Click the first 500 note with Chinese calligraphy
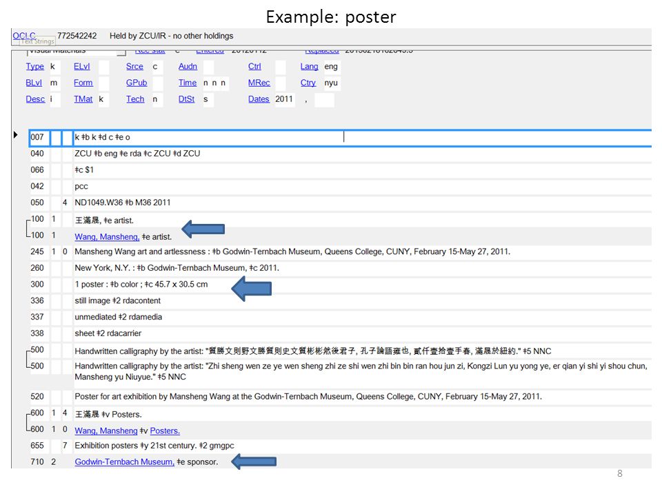 tap(313, 351)
